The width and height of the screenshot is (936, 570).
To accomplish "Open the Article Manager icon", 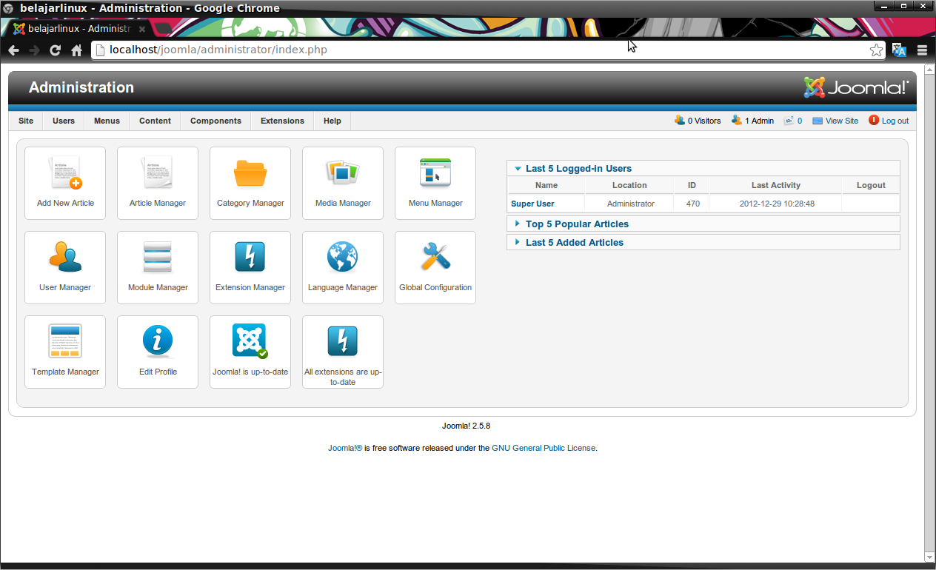I will [x=158, y=183].
